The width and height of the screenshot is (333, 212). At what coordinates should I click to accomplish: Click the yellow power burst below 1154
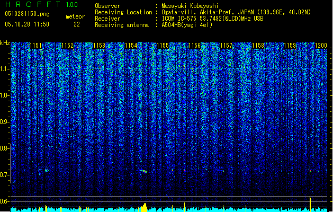144,208
